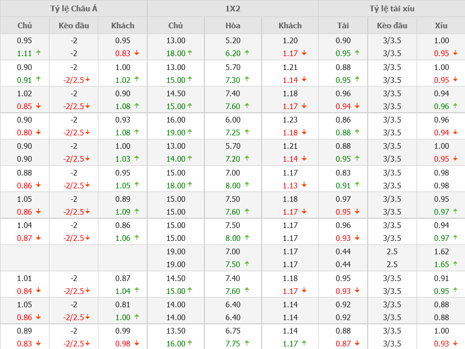Click the green up arrow beside 7.30

point(247,79)
